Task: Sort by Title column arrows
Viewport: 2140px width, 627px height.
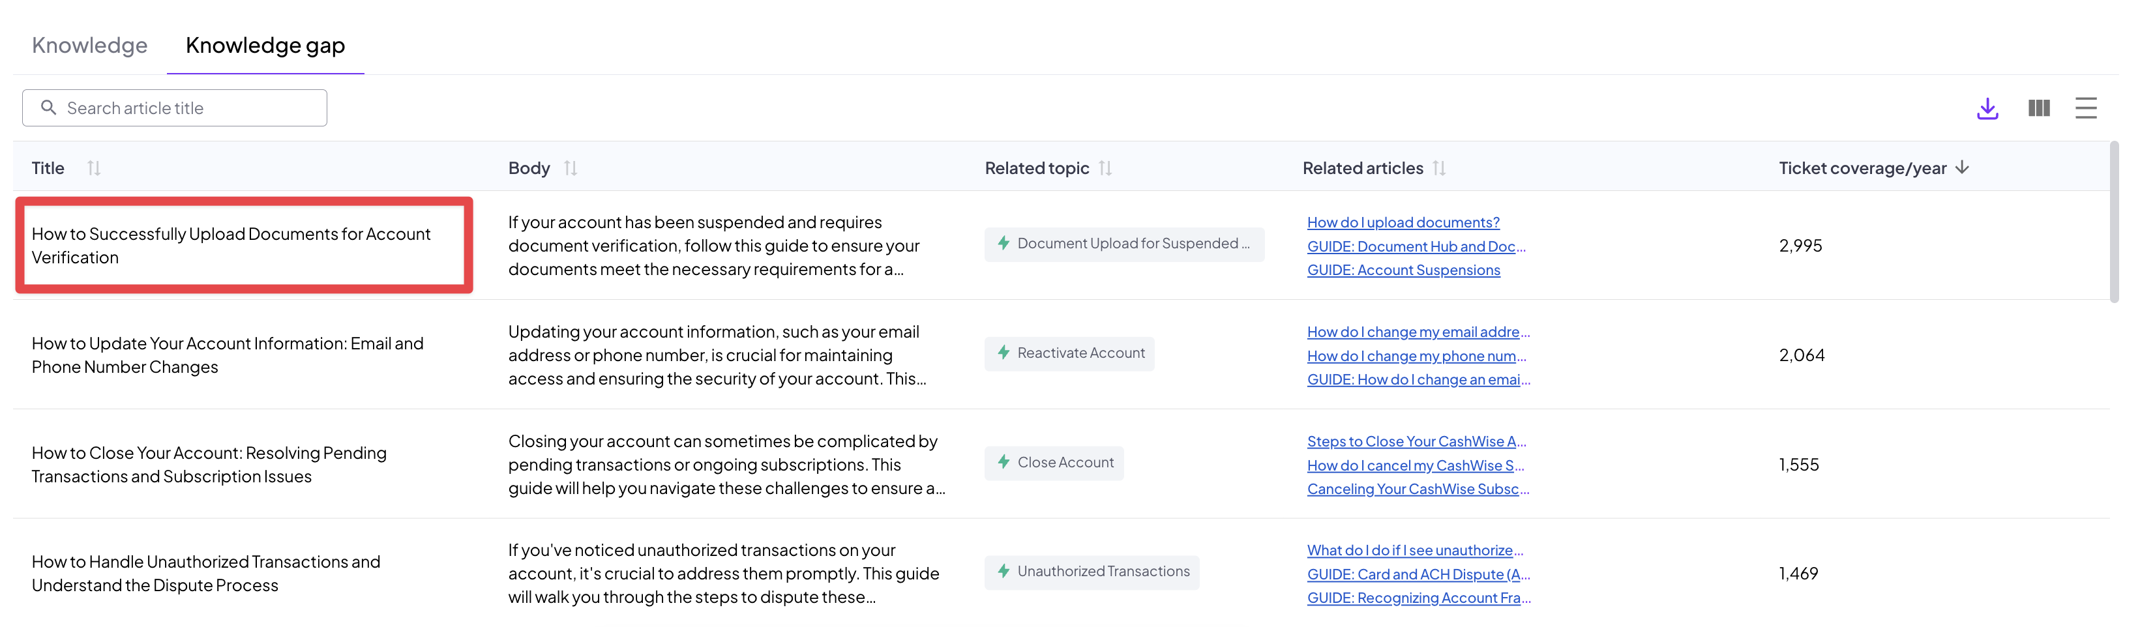Action: [x=94, y=168]
